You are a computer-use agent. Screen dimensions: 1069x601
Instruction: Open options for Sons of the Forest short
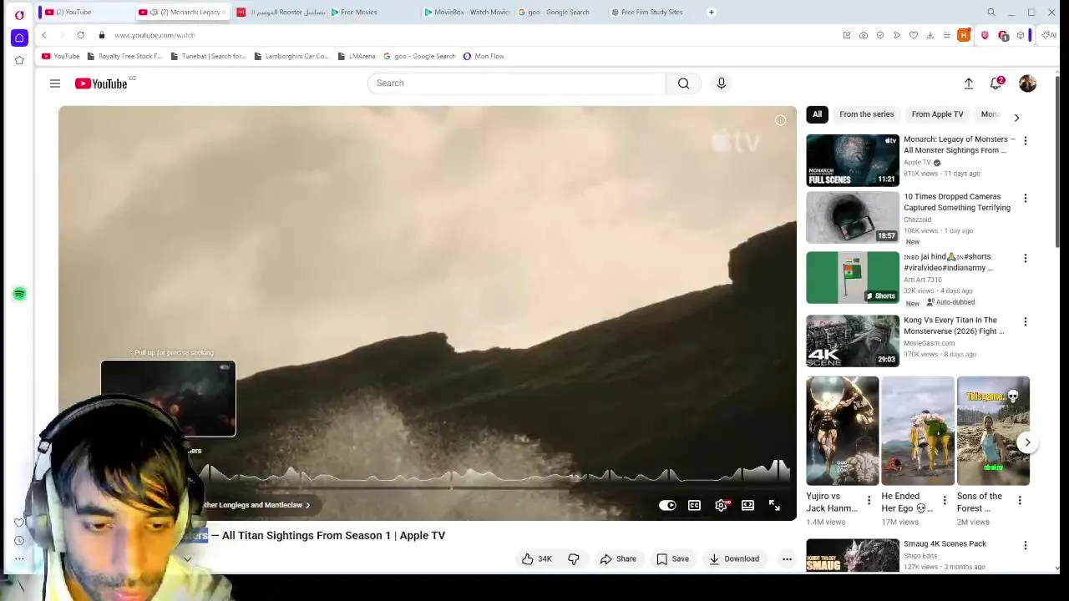1020,501
